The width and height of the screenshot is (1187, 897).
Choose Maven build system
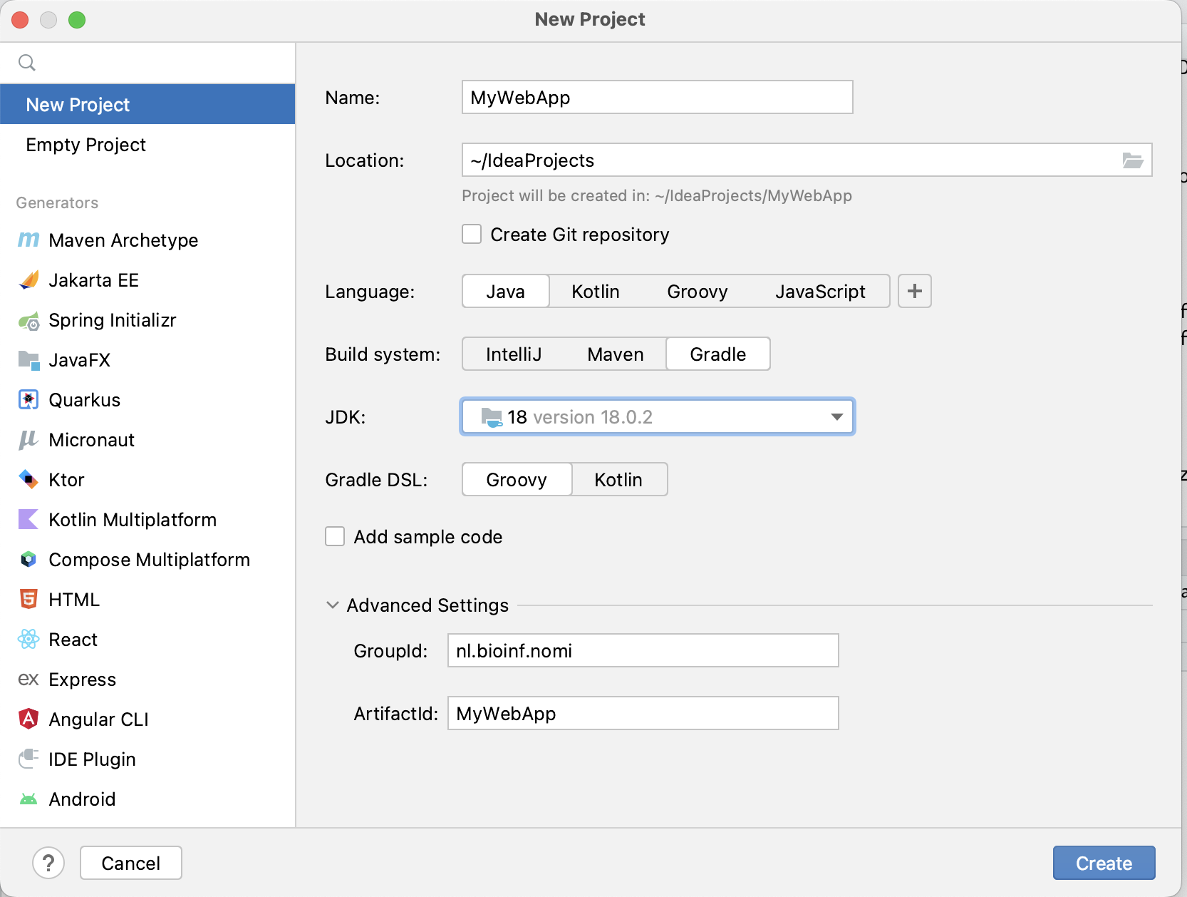pos(616,354)
